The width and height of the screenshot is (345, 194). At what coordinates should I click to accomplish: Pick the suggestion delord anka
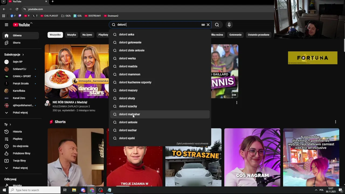[x=160, y=34]
